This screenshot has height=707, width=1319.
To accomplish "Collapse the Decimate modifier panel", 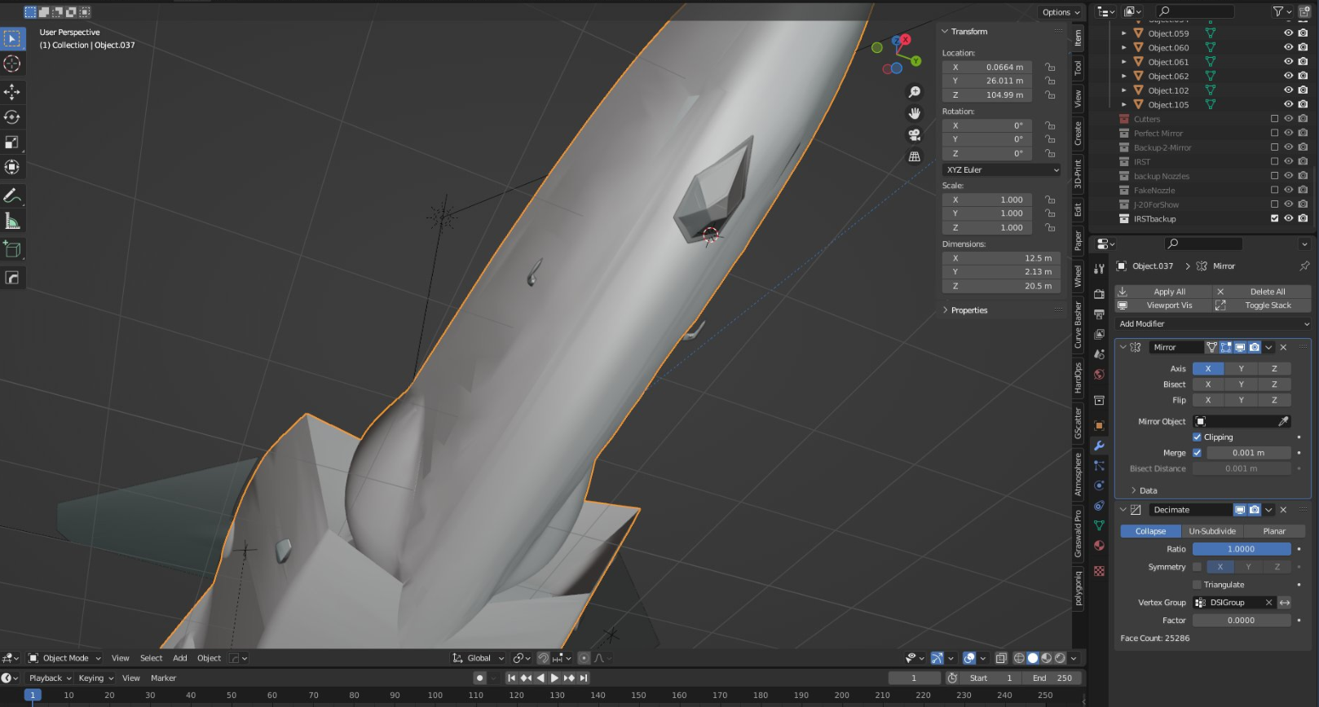I will coord(1123,510).
